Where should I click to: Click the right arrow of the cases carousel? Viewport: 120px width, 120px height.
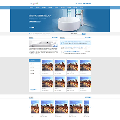91,107
